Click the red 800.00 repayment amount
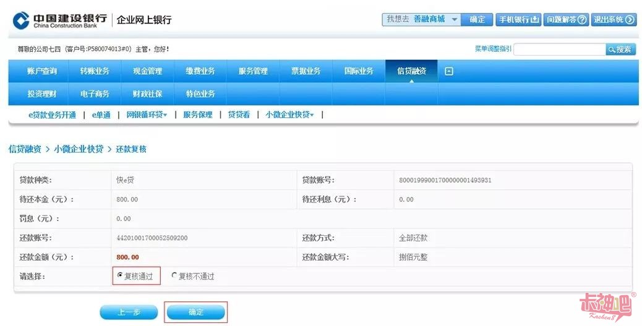642x326 pixels. tap(128, 257)
